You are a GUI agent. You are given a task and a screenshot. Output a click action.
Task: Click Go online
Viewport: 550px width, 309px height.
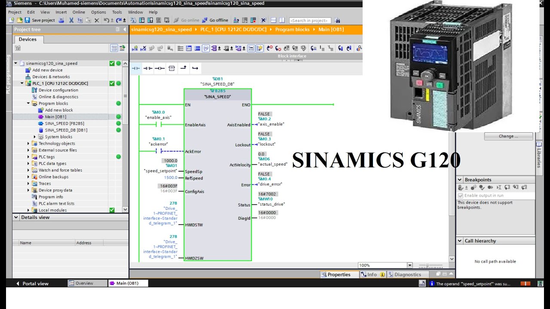pyautogui.click(x=186, y=20)
